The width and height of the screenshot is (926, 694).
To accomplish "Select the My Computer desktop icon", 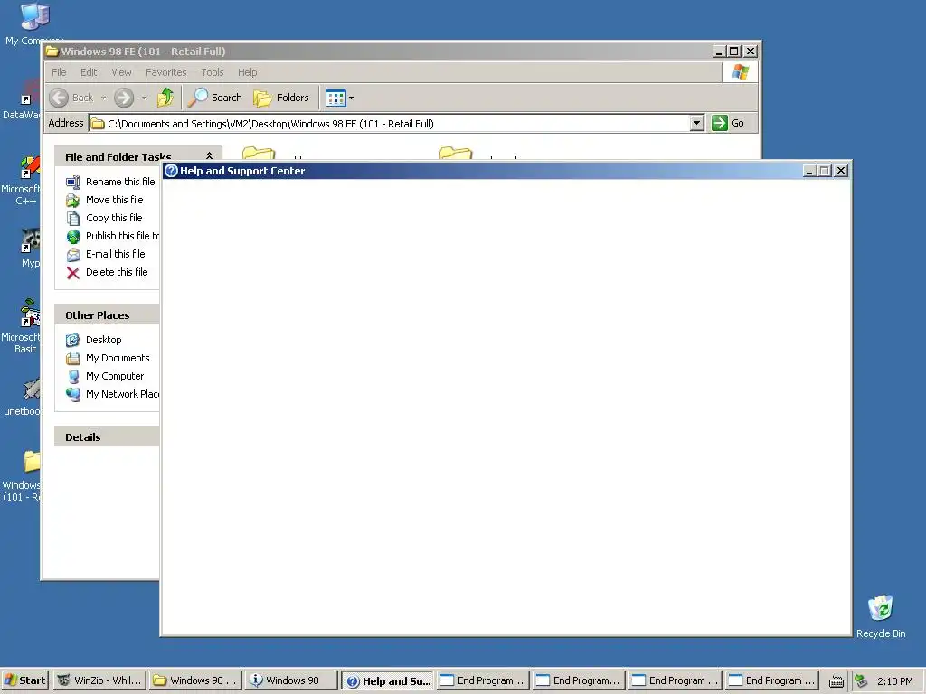I will pos(34,23).
